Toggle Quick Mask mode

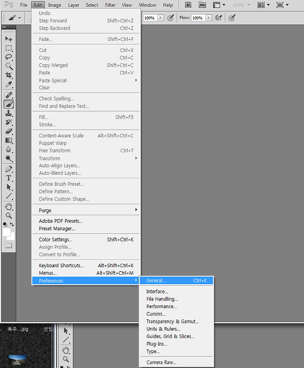point(8,246)
